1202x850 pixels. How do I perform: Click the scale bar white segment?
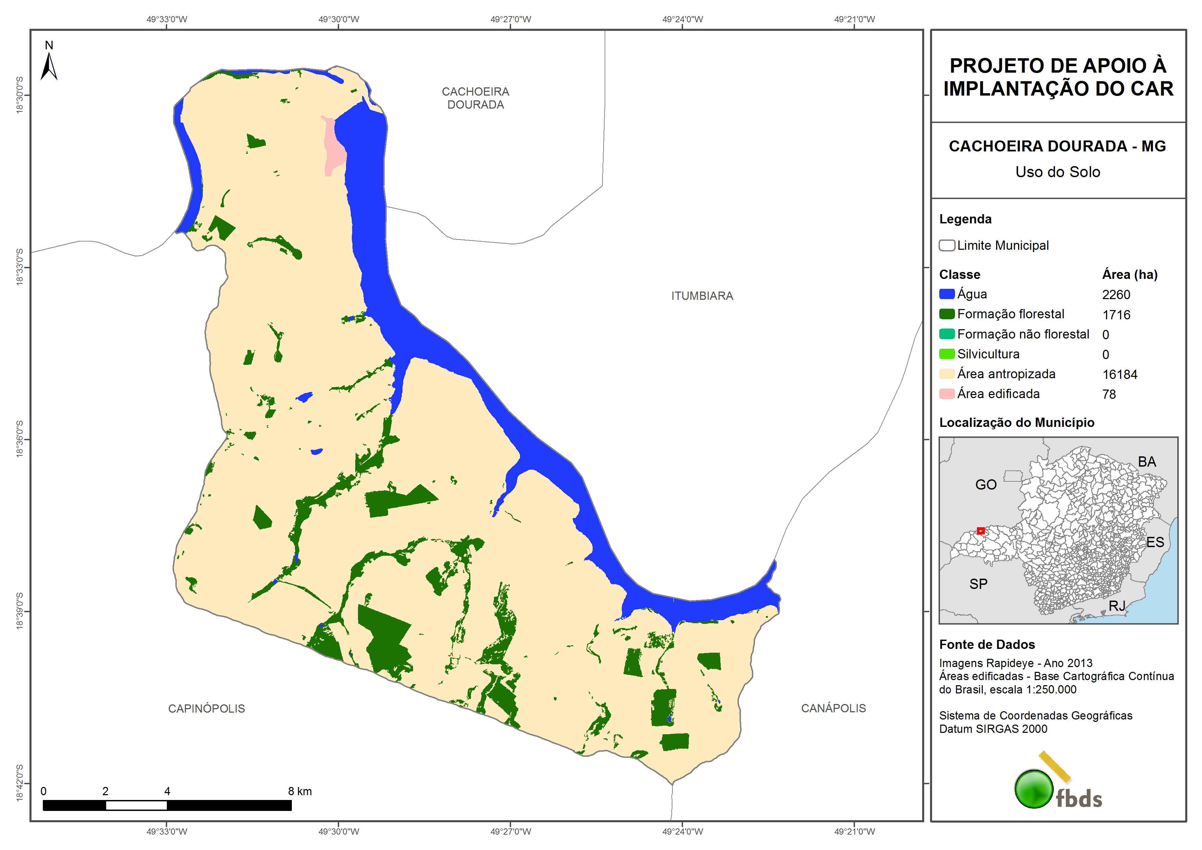point(136,805)
